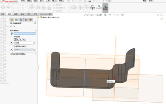Screen dimensions: 166x104
Task: Enable the custom bend allowance checkbox
Action: click(11, 54)
